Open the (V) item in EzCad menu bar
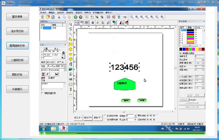 79,13
